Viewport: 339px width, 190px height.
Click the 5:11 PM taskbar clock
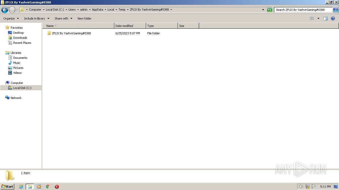(325, 187)
